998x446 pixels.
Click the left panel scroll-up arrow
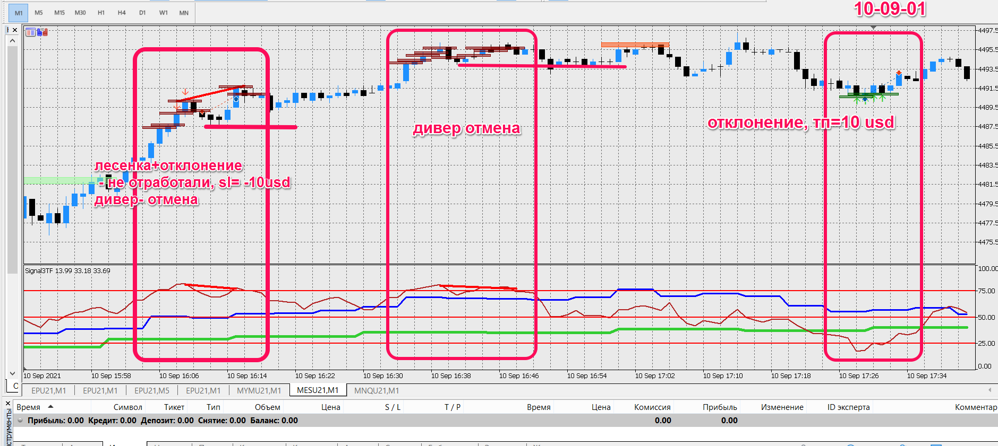pyautogui.click(x=13, y=41)
